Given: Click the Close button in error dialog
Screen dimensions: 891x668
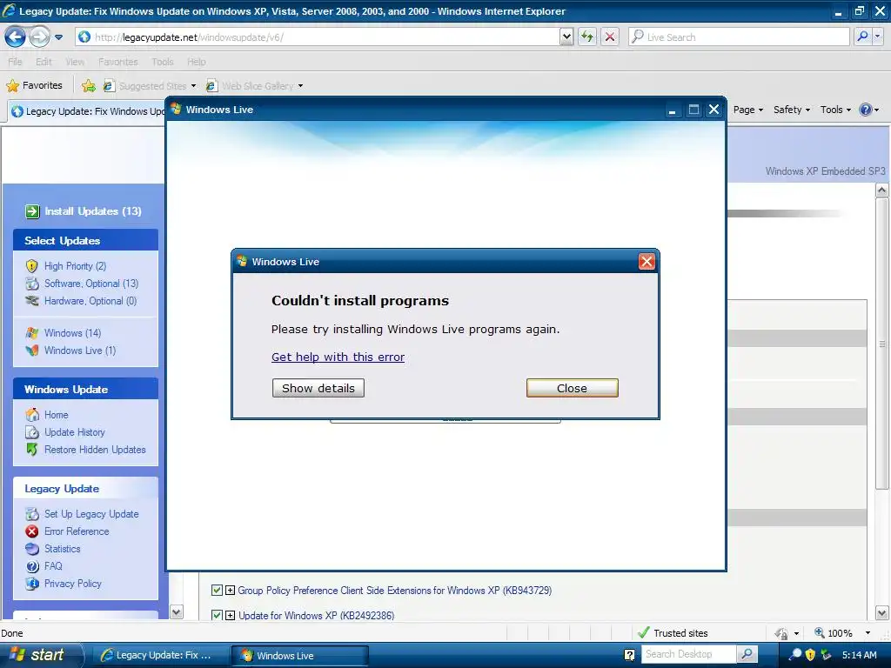Looking at the screenshot, I should [x=573, y=388].
